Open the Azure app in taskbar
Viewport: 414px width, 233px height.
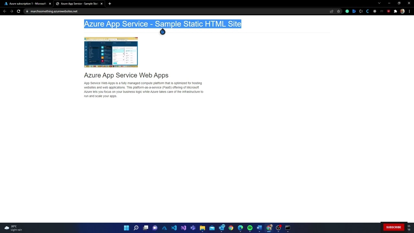click(164, 228)
